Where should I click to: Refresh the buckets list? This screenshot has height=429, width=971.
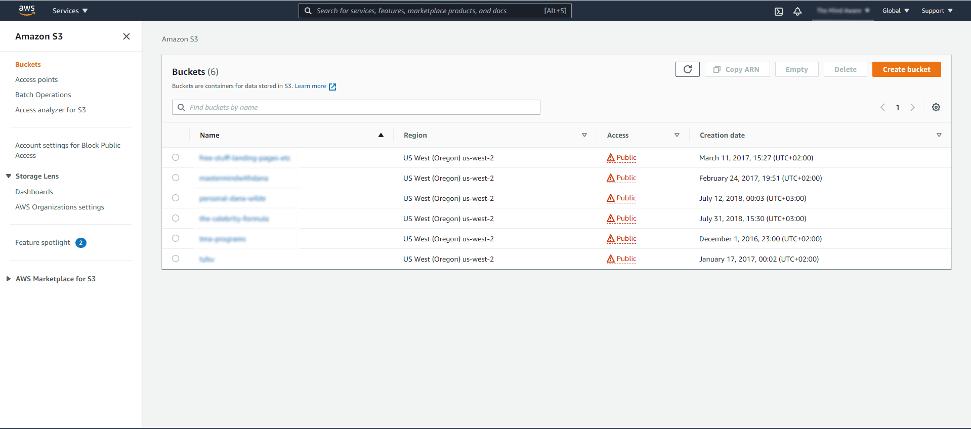688,69
